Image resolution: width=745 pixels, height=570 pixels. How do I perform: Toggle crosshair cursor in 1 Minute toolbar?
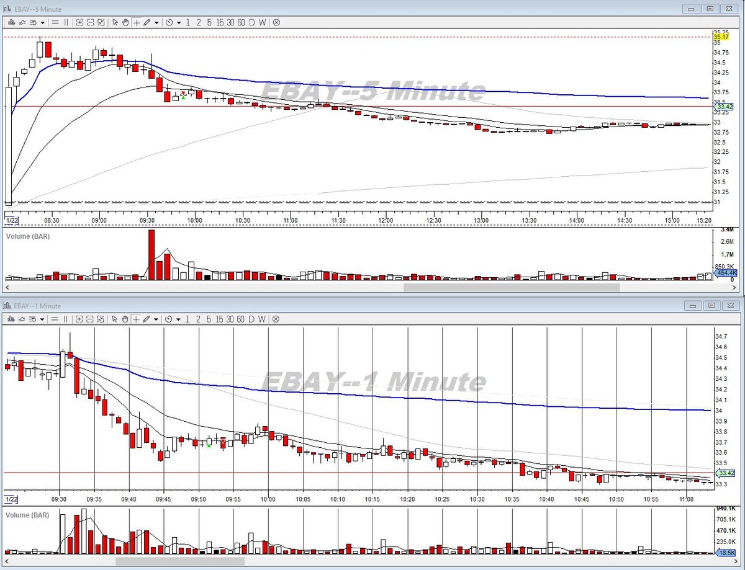click(x=137, y=319)
